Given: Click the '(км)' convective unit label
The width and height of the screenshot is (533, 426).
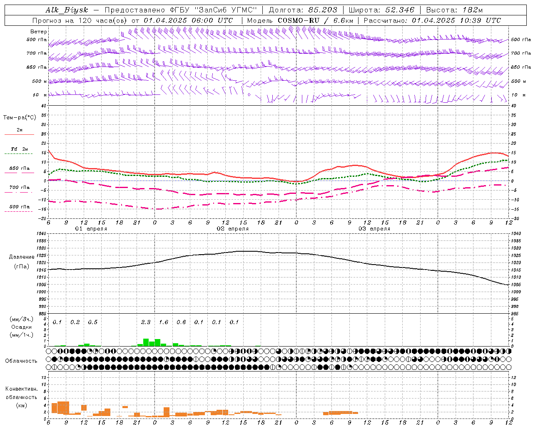Looking at the screenshot, I should tap(22, 405).
